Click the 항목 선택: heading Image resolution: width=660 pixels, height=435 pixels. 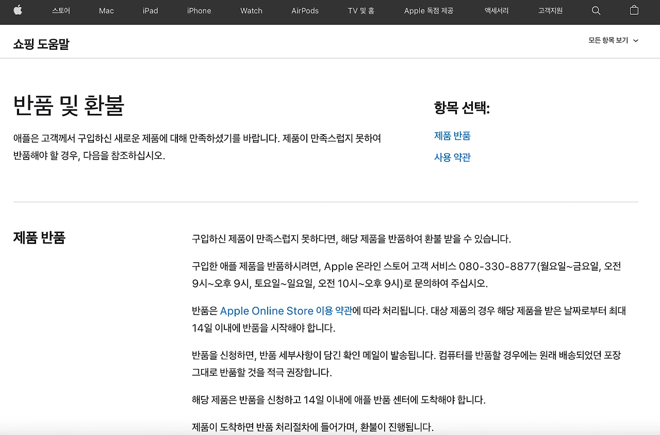[462, 108]
